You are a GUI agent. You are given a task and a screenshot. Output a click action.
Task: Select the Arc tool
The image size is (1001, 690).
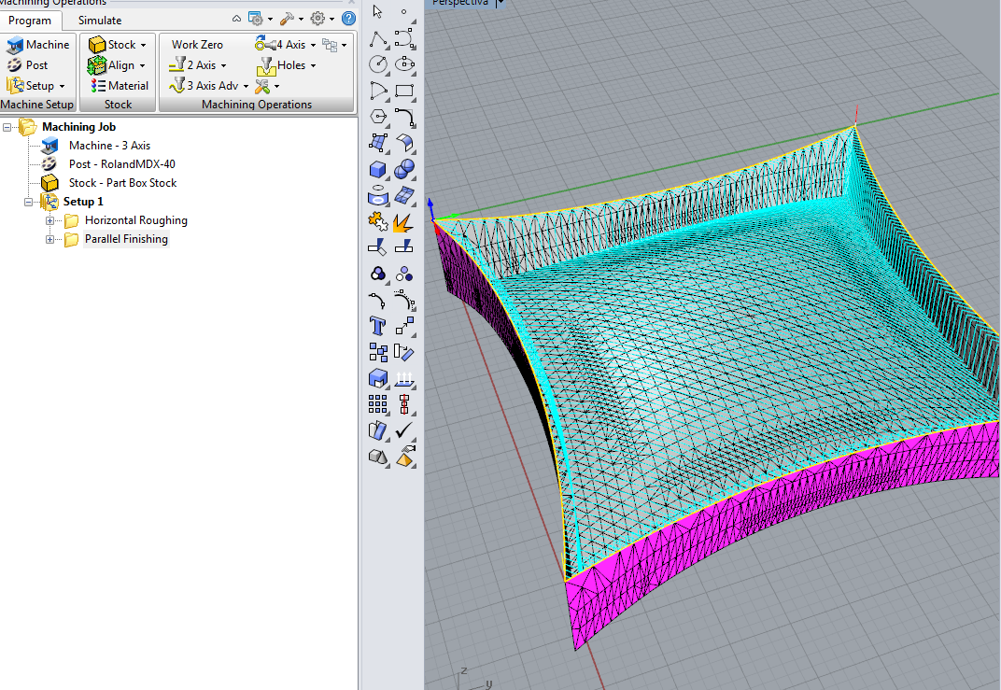(x=378, y=91)
